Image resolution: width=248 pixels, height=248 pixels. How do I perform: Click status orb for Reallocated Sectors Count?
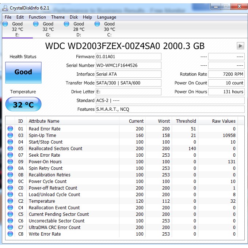point(10,148)
